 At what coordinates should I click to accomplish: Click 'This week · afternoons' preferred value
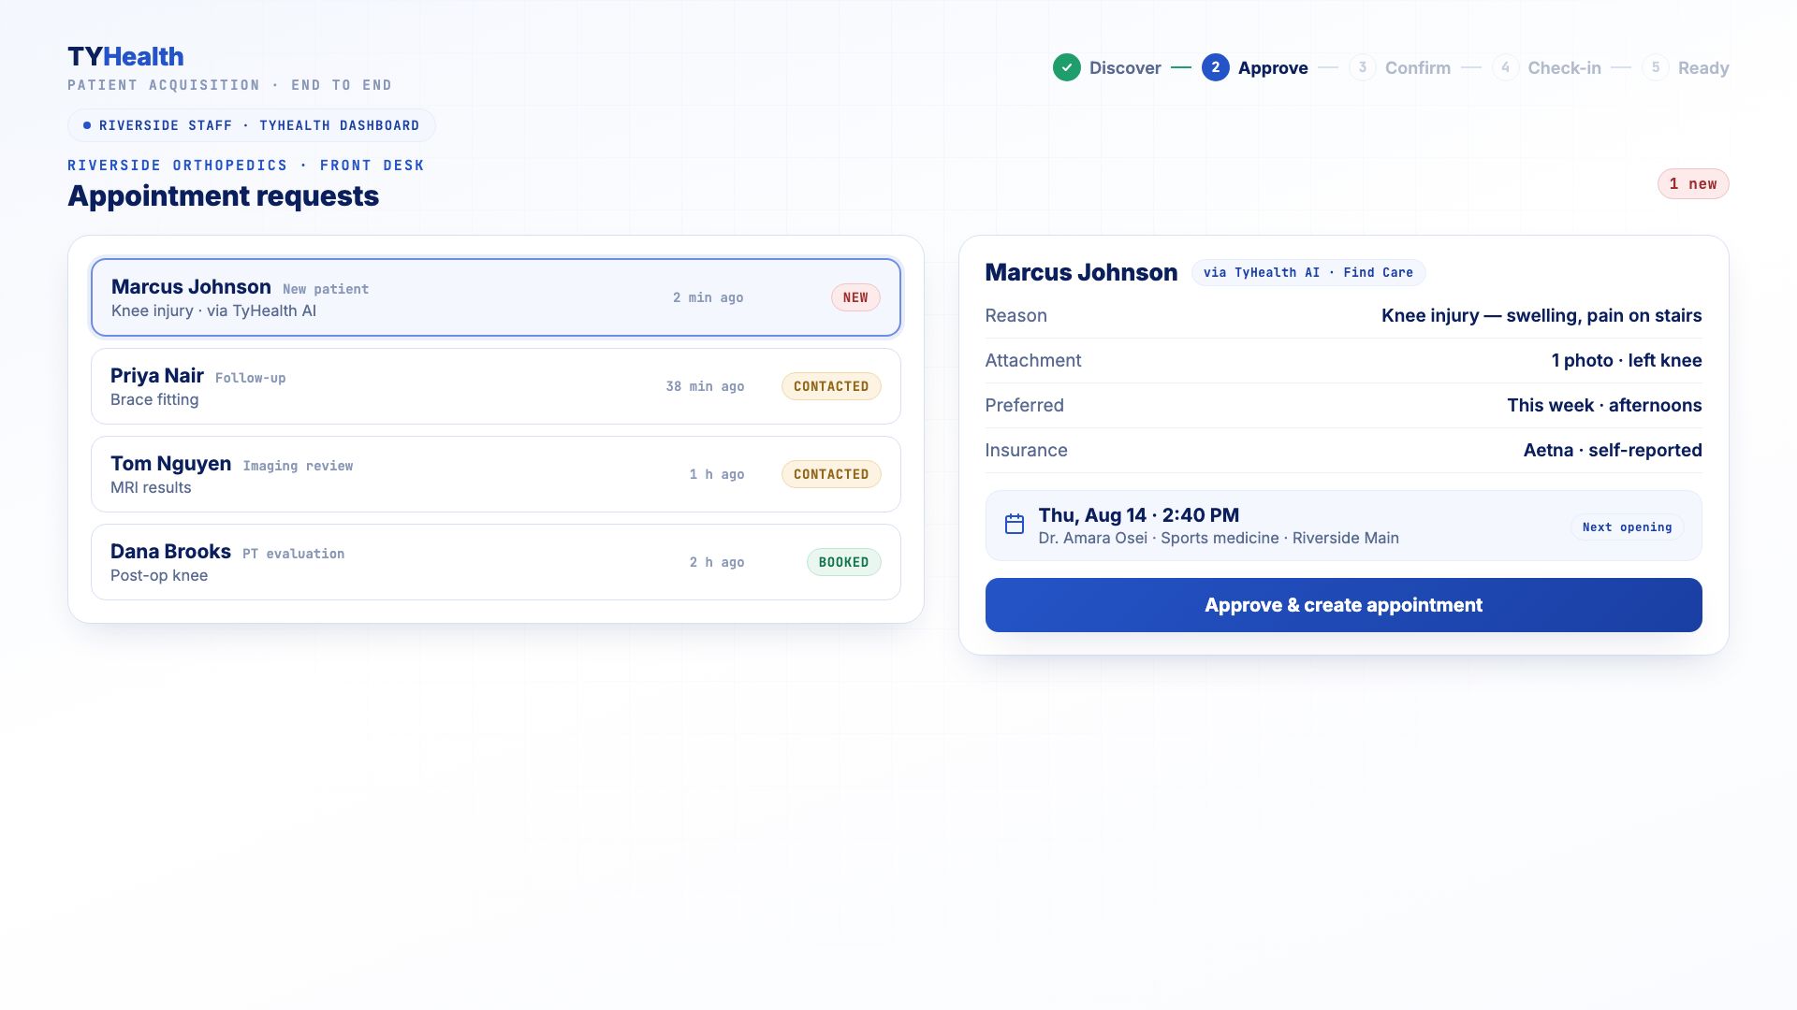point(1604,406)
